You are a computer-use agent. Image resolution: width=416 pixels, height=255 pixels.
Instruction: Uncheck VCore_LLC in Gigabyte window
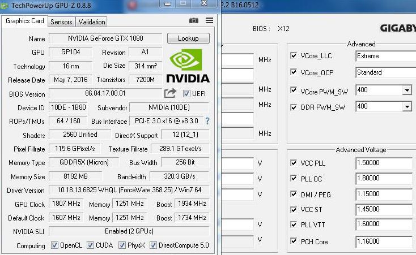tap(294, 55)
